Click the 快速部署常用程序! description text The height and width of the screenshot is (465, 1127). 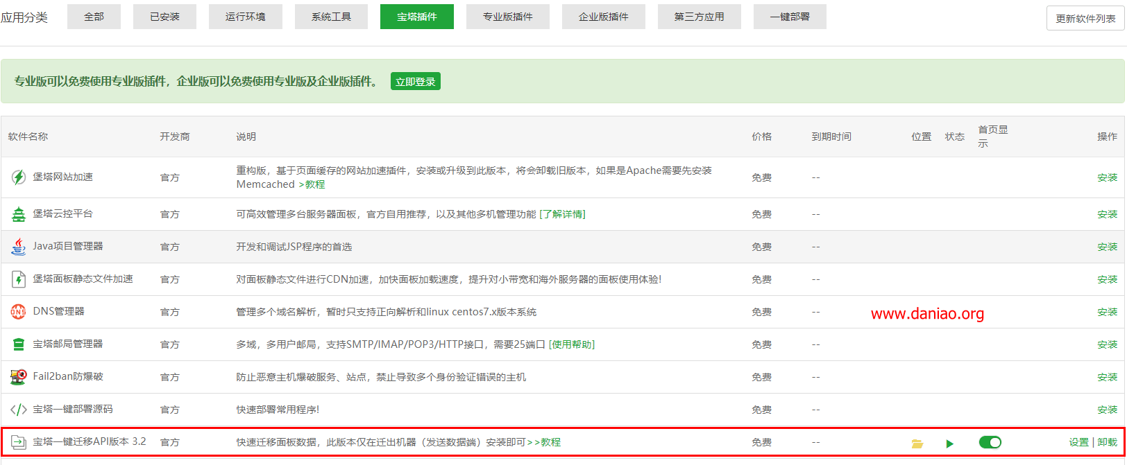pos(278,410)
